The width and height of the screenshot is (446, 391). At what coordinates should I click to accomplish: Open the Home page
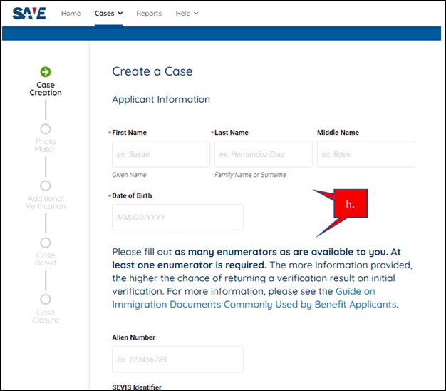click(x=71, y=14)
